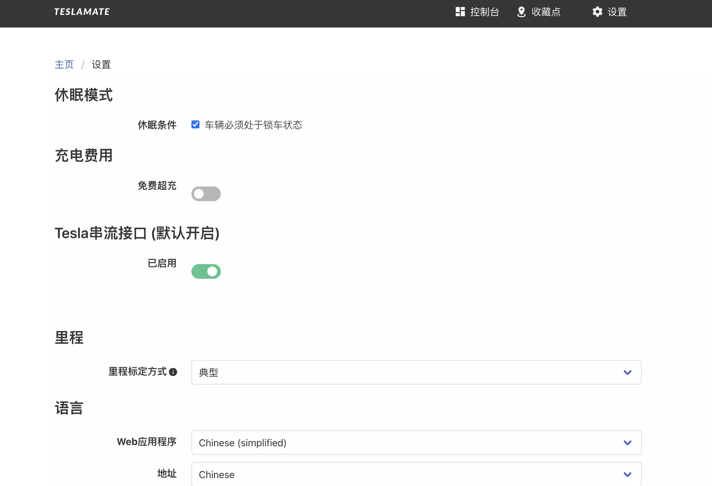Open the 地址 language dropdown showing Chinese
Viewport: 712px width, 486px height.
pyautogui.click(x=416, y=474)
